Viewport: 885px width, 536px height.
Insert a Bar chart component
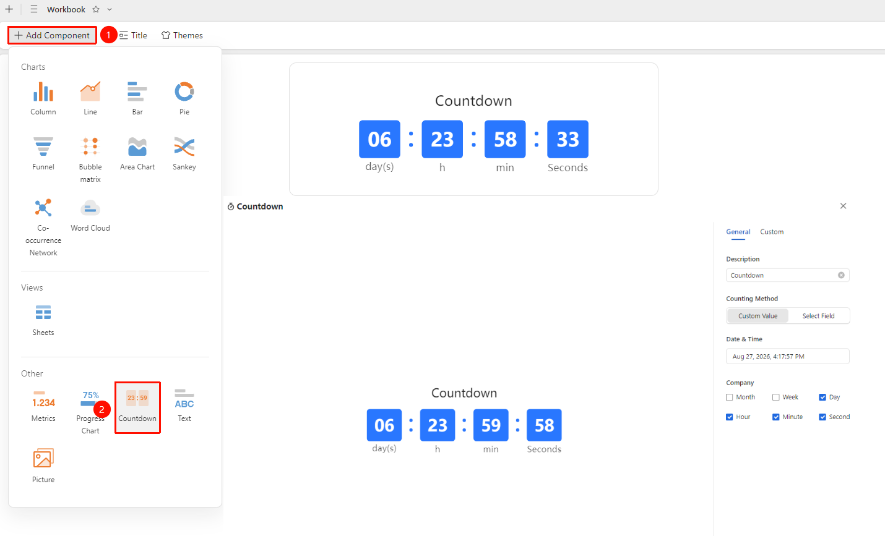tap(137, 98)
